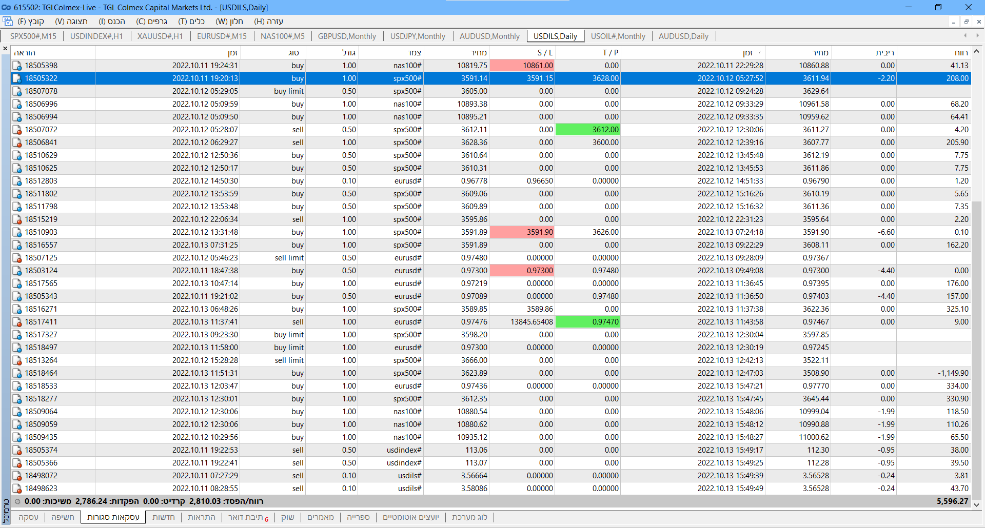
Task: Open the תיבת דואר mailbox tab
Action: click(248, 517)
